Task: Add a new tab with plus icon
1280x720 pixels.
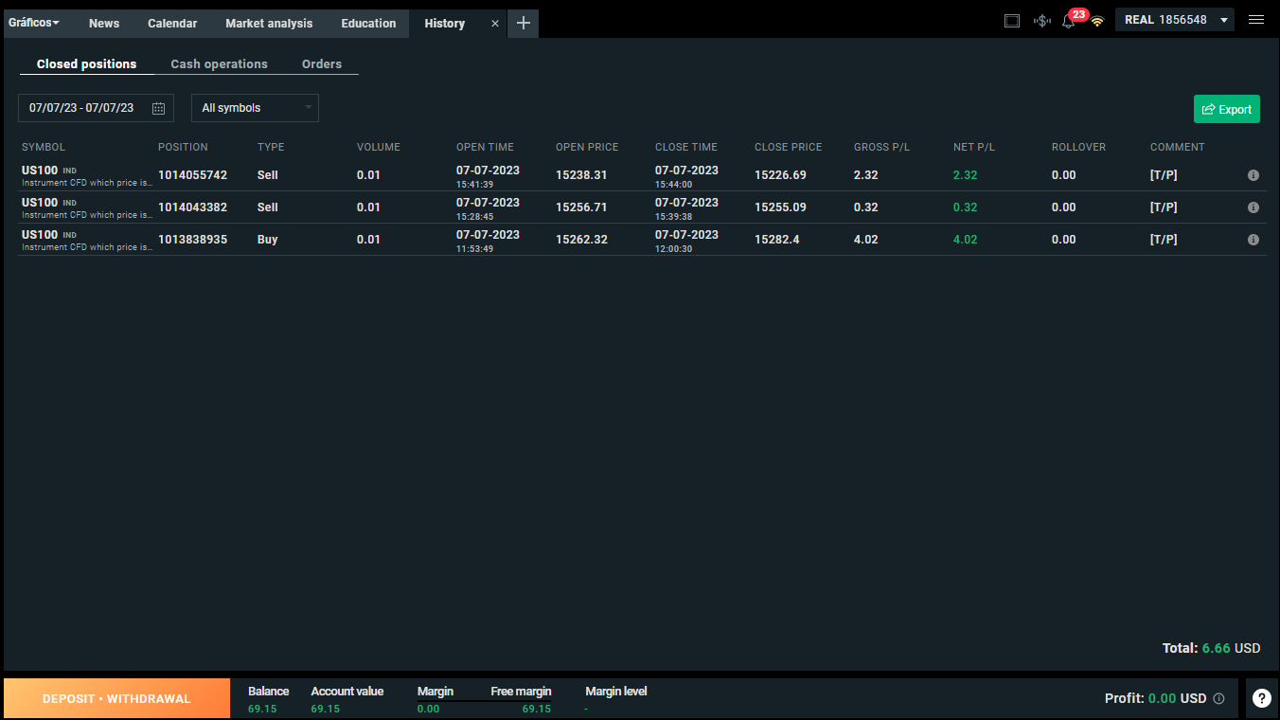Action: tap(524, 24)
